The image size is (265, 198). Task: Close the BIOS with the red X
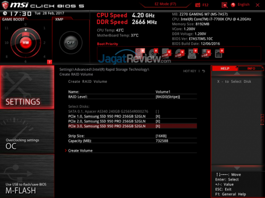[258, 5]
